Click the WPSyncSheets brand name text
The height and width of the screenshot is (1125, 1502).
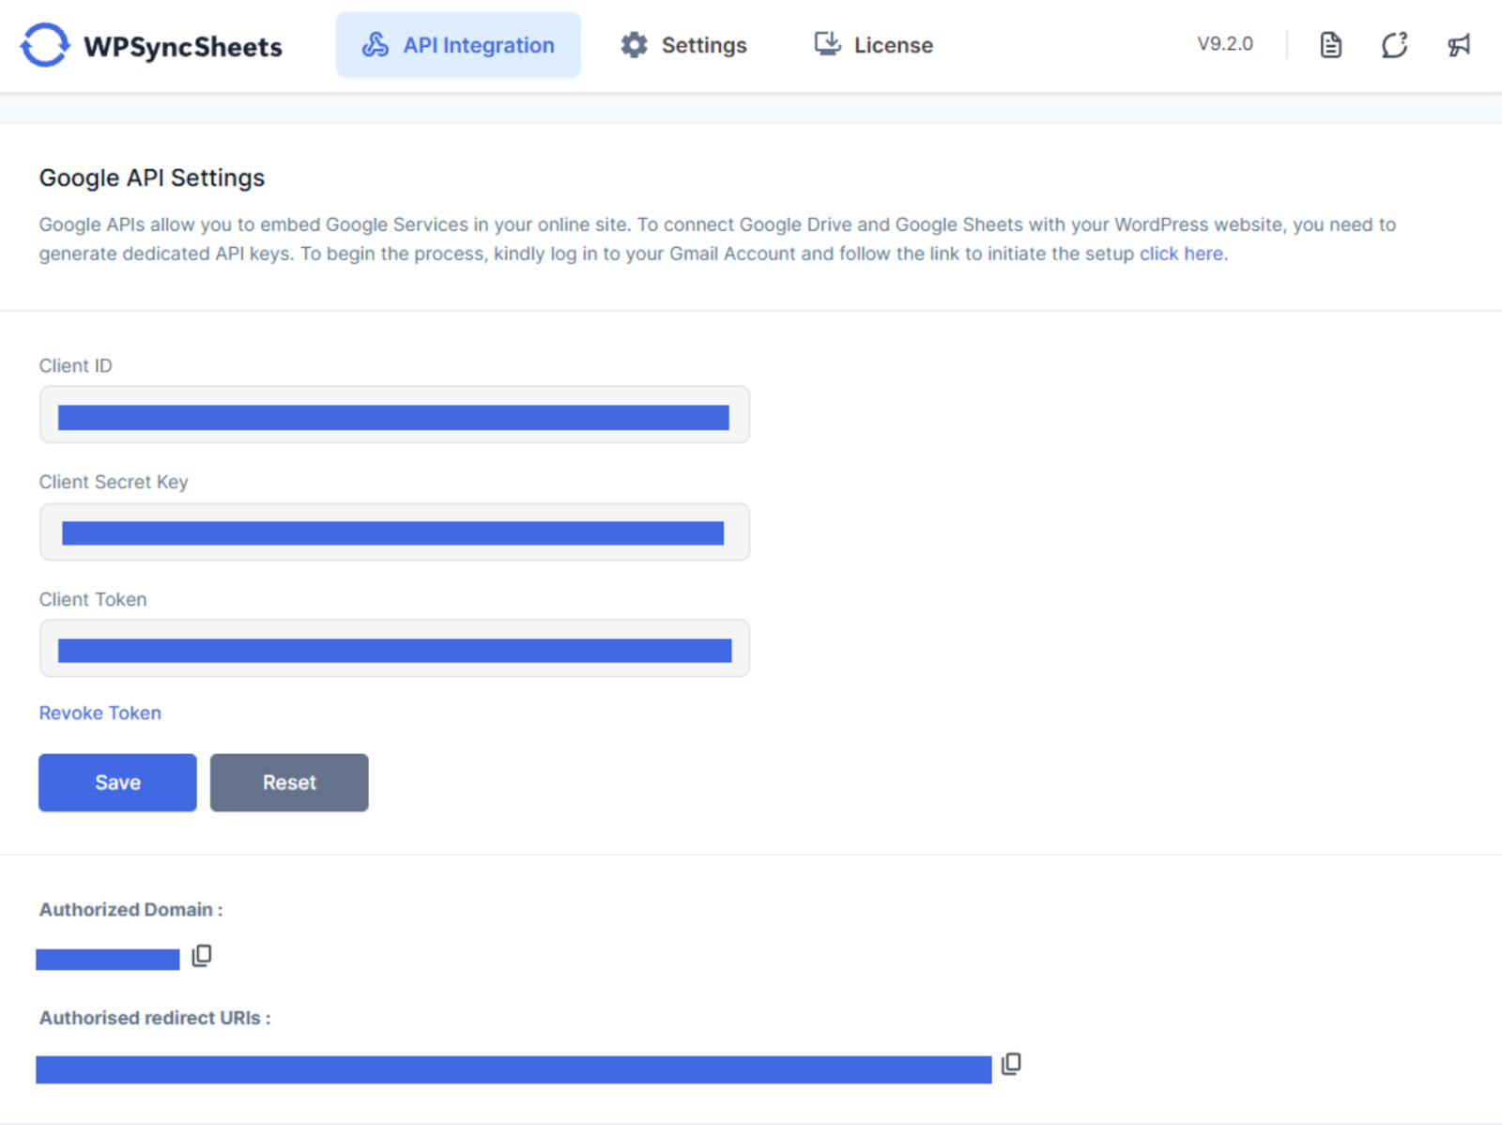click(183, 47)
